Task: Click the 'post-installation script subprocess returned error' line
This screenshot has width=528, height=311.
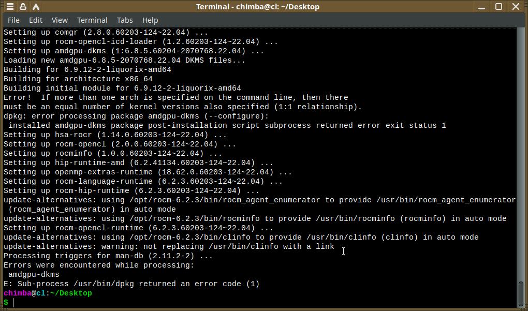Action: click(x=227, y=126)
